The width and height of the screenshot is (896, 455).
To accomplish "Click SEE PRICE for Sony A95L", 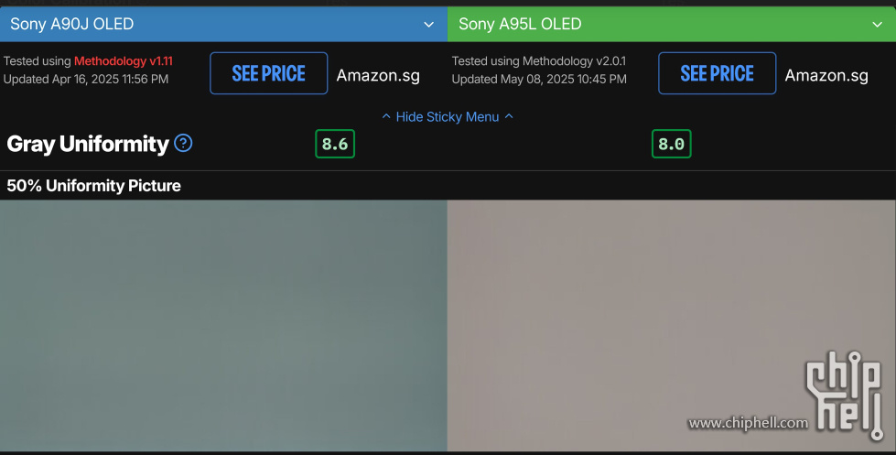I will point(718,73).
